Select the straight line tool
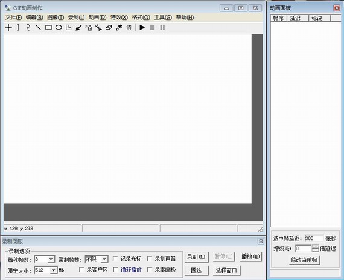Screen dimensions: 344x280 (39, 28)
